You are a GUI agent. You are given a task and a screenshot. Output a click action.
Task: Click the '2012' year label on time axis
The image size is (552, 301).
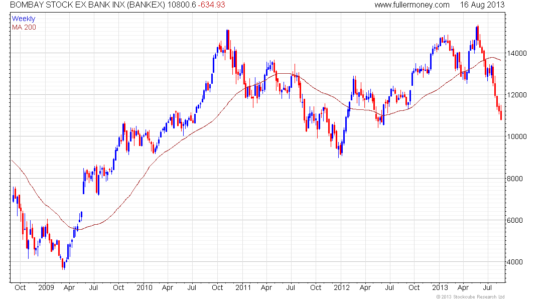[x=341, y=287]
